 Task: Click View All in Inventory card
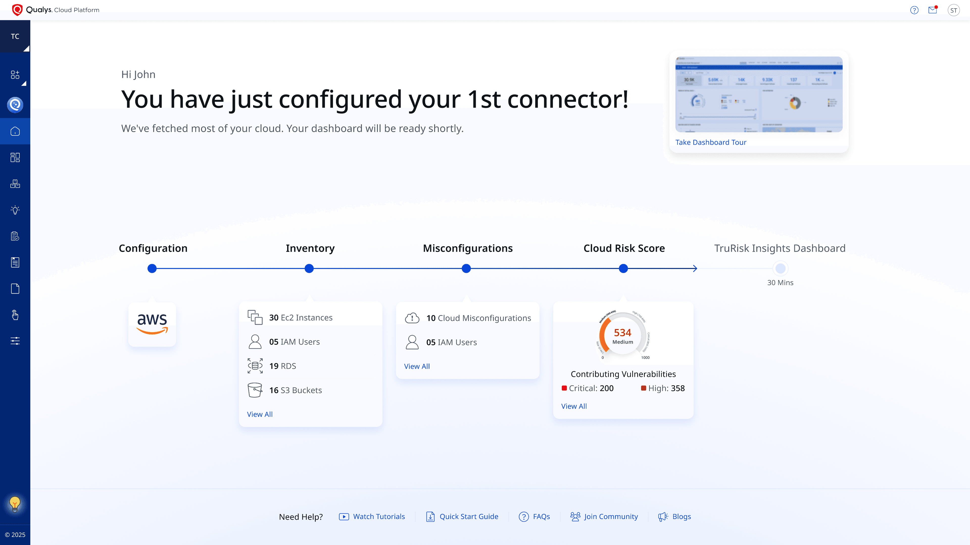[260, 414]
